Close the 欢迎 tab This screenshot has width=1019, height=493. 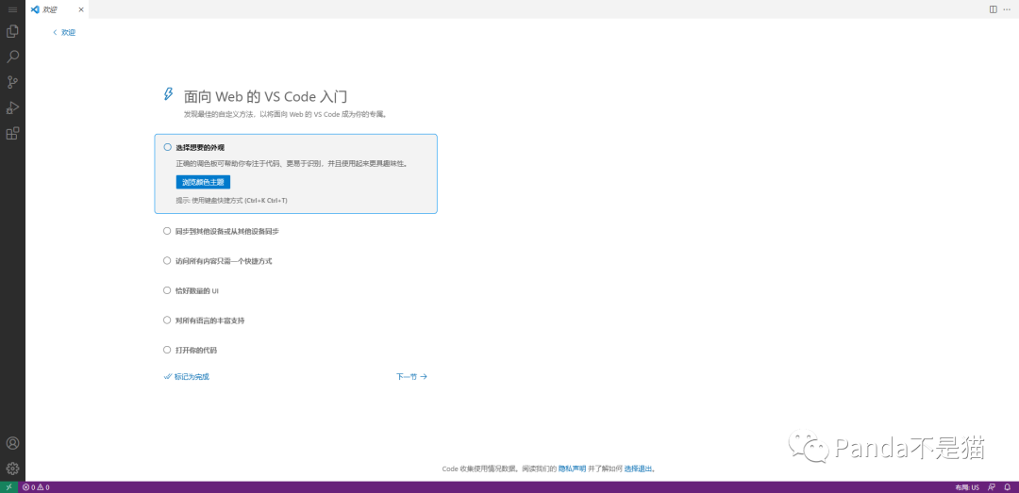coord(80,9)
